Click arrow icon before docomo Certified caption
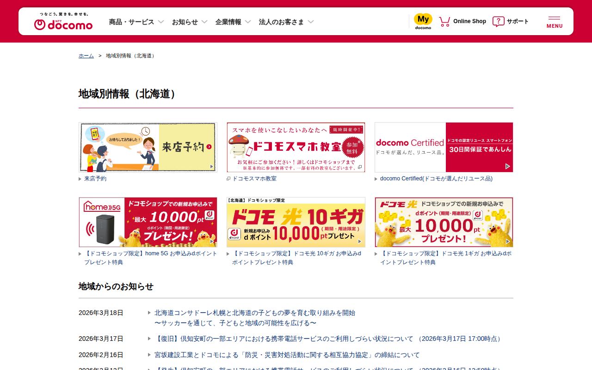This screenshot has width=592, height=370. coord(376,179)
